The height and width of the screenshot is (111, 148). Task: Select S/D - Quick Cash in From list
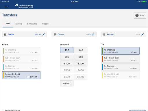(21, 59)
